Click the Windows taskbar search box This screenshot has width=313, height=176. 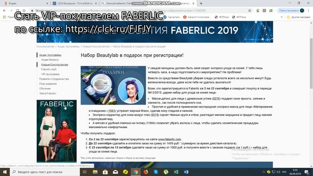point(45,172)
